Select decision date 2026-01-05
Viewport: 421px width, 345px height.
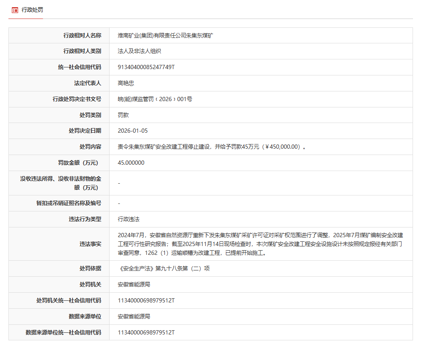click(133, 131)
